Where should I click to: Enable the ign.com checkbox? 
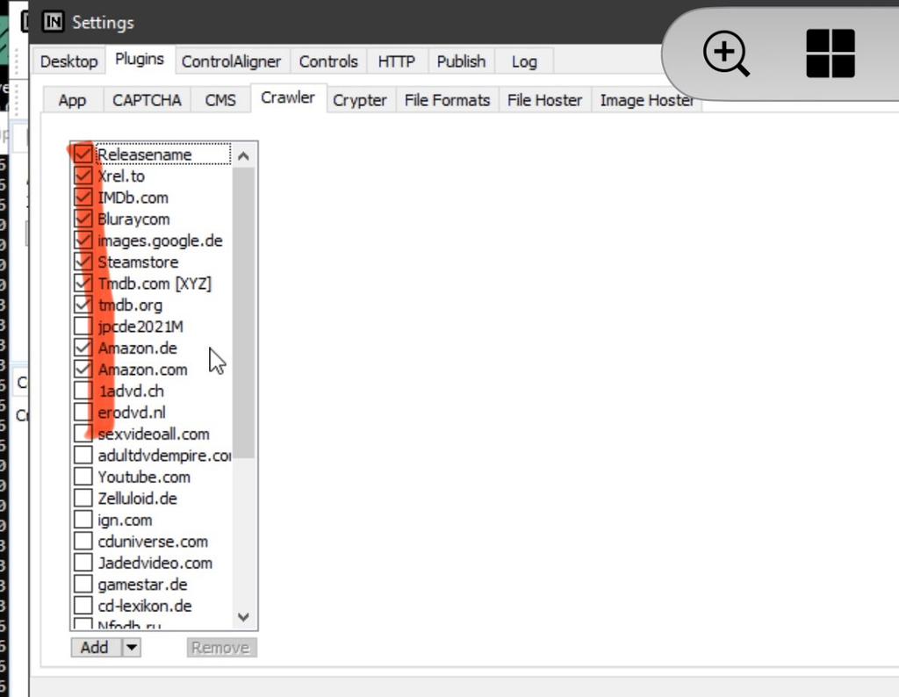pyautogui.click(x=83, y=520)
